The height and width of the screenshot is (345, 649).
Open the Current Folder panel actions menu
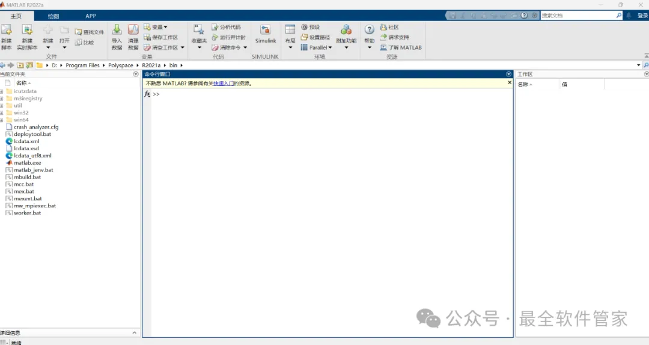coord(136,74)
